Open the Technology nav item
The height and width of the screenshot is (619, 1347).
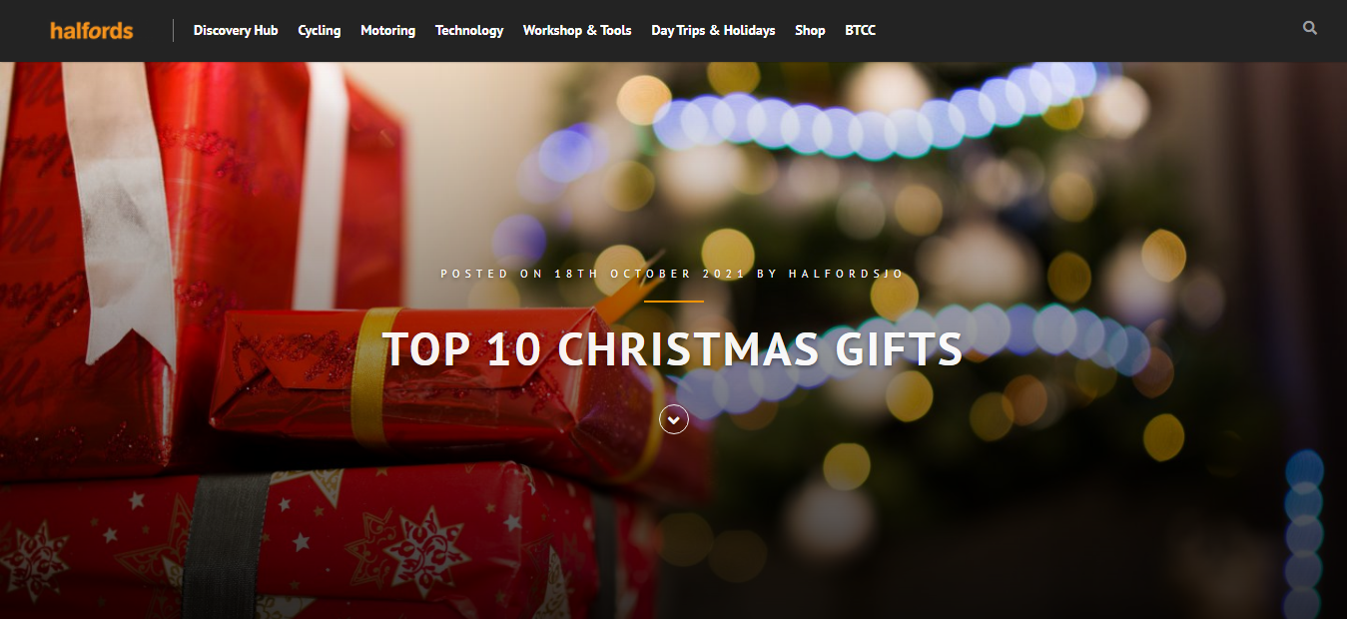tap(469, 30)
